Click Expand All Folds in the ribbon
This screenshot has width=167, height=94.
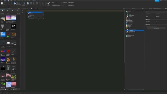click(x=71, y=4)
